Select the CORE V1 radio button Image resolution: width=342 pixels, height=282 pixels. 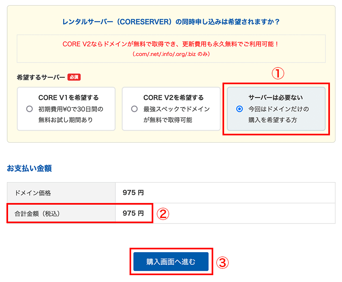pos(29,109)
